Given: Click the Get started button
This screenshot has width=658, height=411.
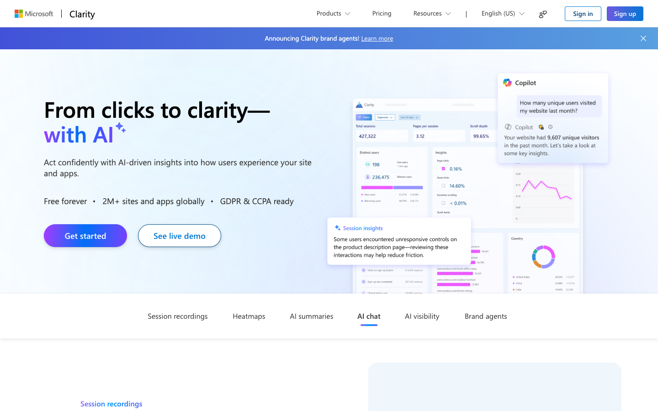Looking at the screenshot, I should [85, 236].
